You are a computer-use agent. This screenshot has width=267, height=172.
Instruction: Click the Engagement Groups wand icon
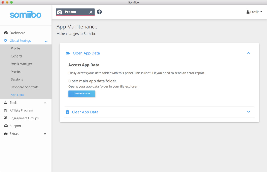click(6, 118)
